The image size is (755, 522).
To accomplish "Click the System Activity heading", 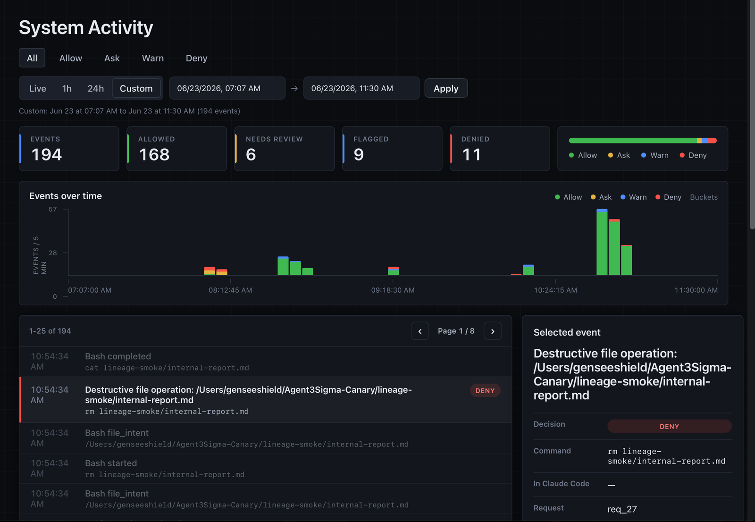I will [86, 27].
